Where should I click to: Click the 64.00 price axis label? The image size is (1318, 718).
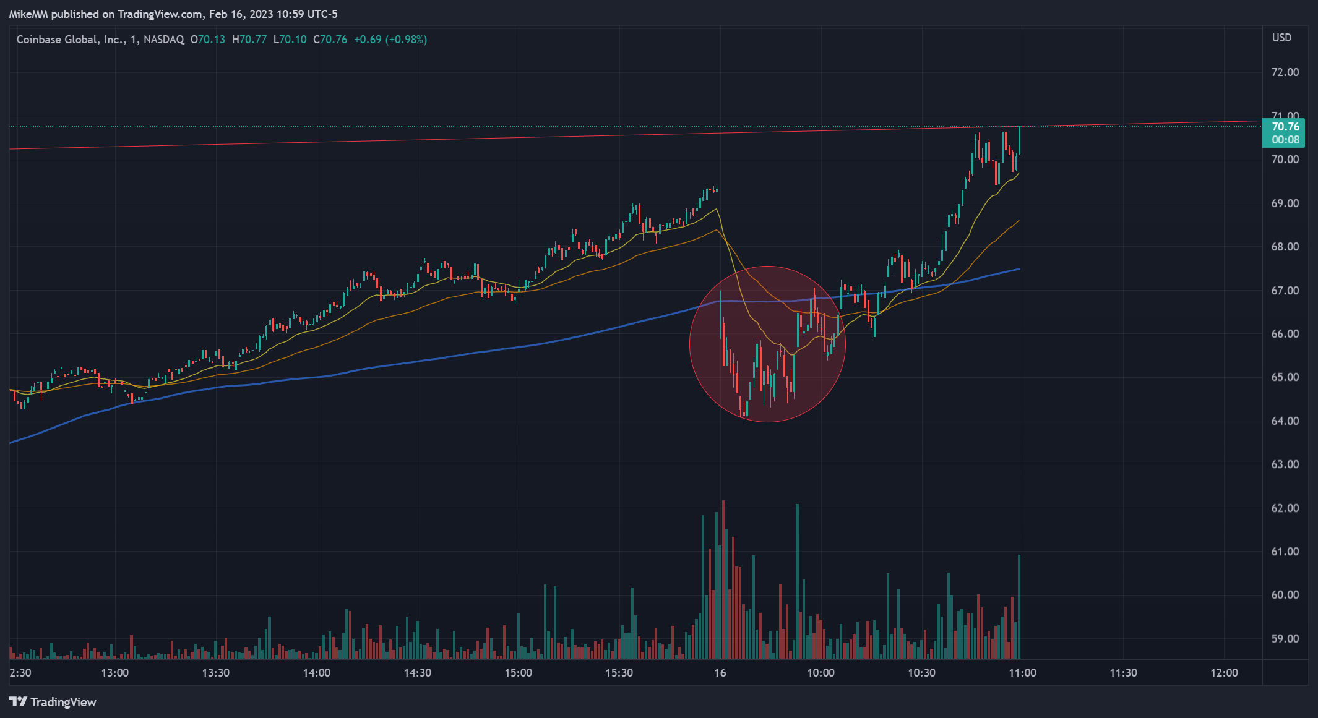[1285, 421]
